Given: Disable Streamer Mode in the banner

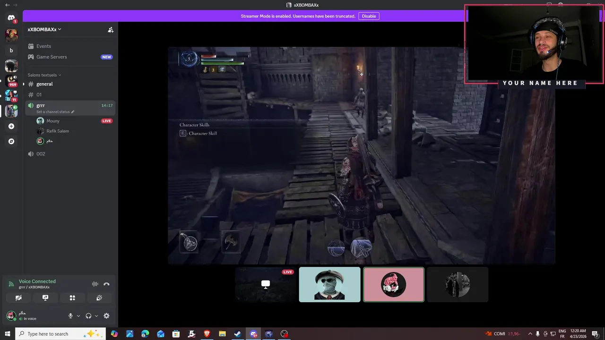Looking at the screenshot, I should pos(369,16).
